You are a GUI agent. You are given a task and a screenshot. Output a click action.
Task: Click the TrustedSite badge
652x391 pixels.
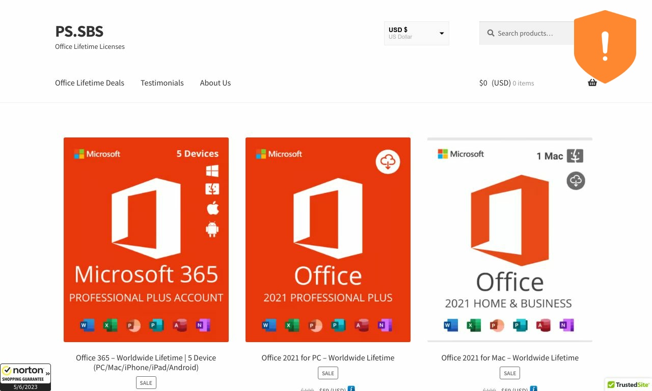[629, 385]
